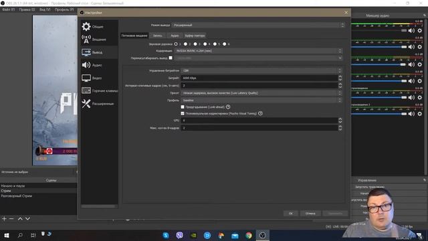Open the Профиль (baseline) dropdown

click(261, 100)
